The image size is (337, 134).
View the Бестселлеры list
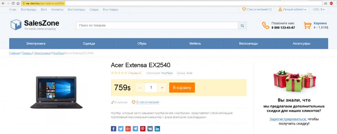(76, 10)
